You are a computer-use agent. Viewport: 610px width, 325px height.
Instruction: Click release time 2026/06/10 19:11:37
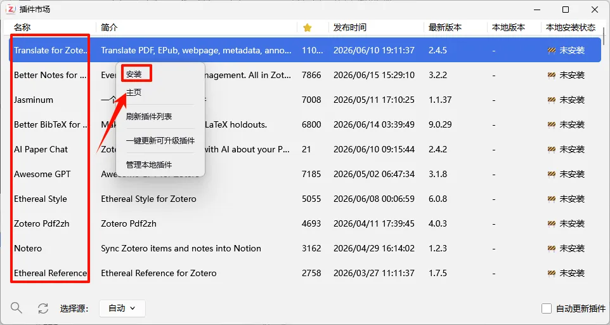[374, 50]
